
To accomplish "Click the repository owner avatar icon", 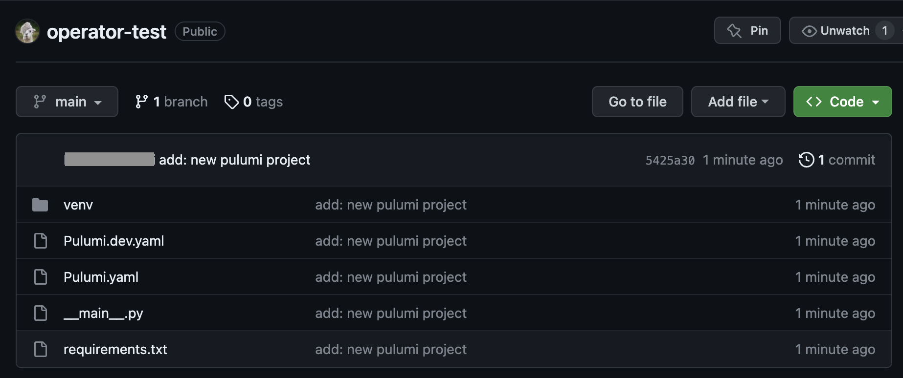I will coord(27,31).
